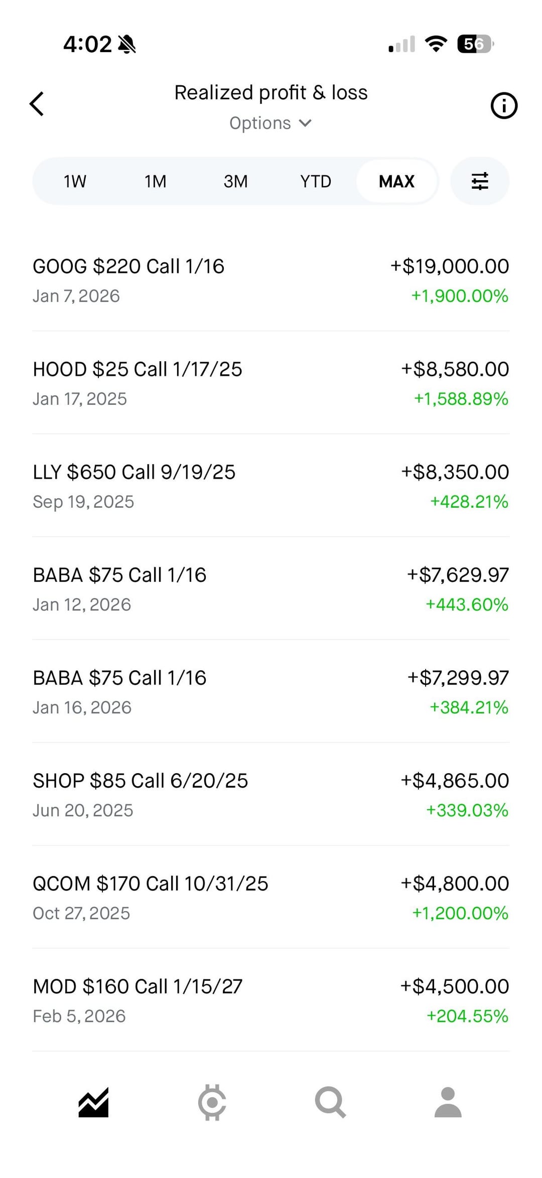The width and height of the screenshot is (542, 1178).
Task: Expand the Options asset type dropdown
Action: pos(270,123)
